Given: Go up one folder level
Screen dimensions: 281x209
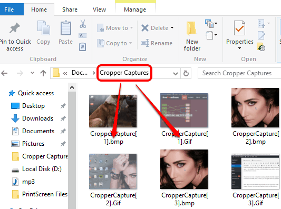Looking at the screenshot, I should pyautogui.click(x=43, y=73).
